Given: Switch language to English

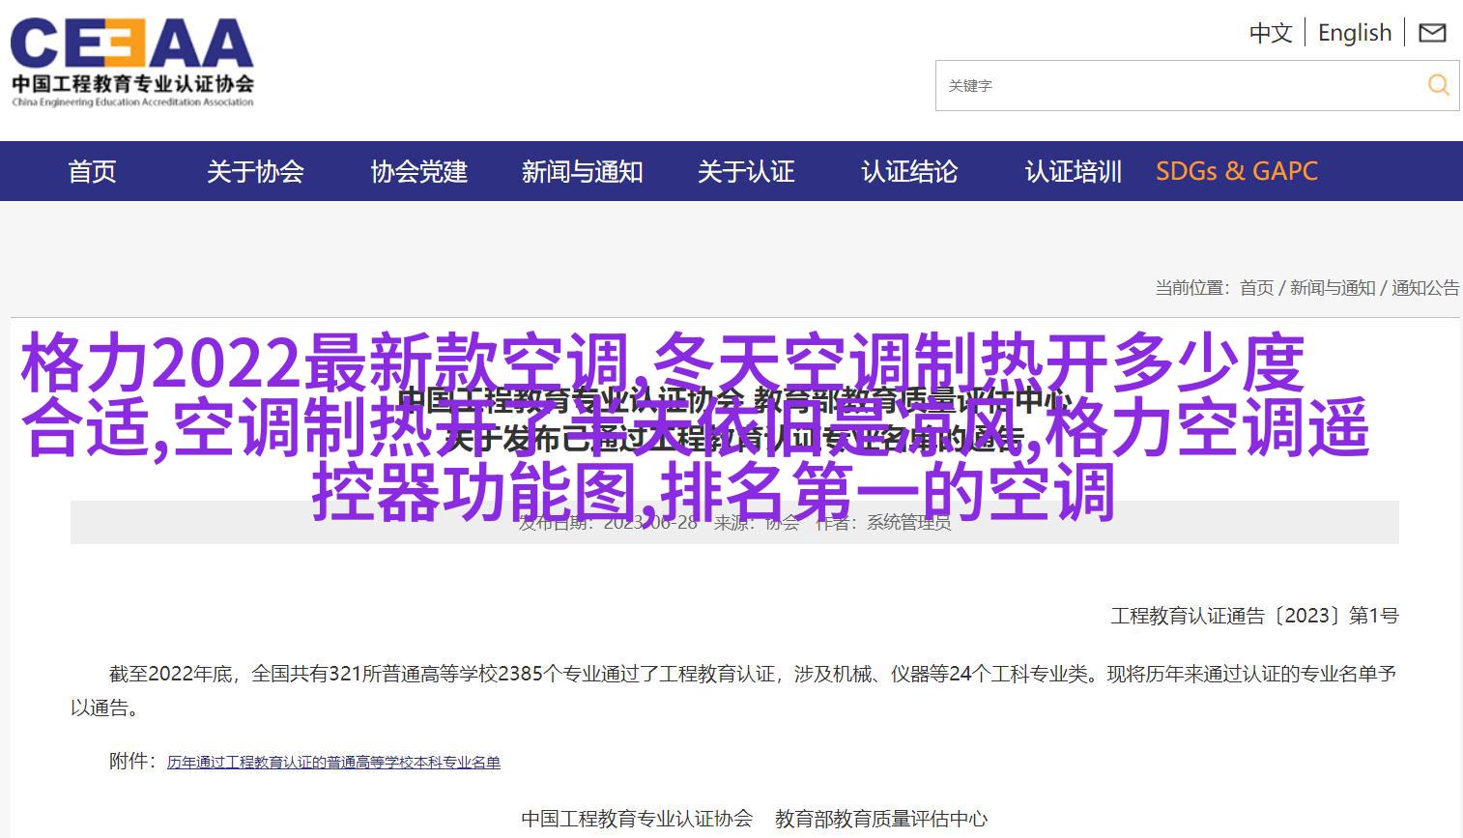Looking at the screenshot, I should (1355, 33).
